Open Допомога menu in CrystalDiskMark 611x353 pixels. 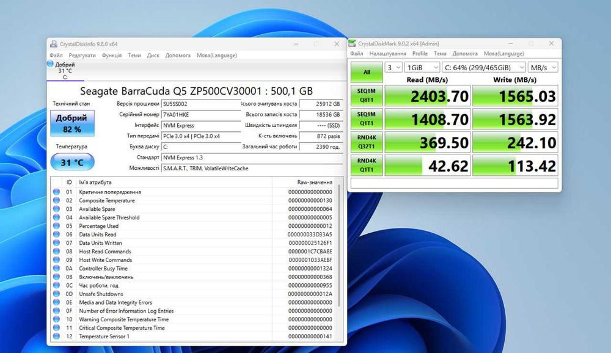465,53
